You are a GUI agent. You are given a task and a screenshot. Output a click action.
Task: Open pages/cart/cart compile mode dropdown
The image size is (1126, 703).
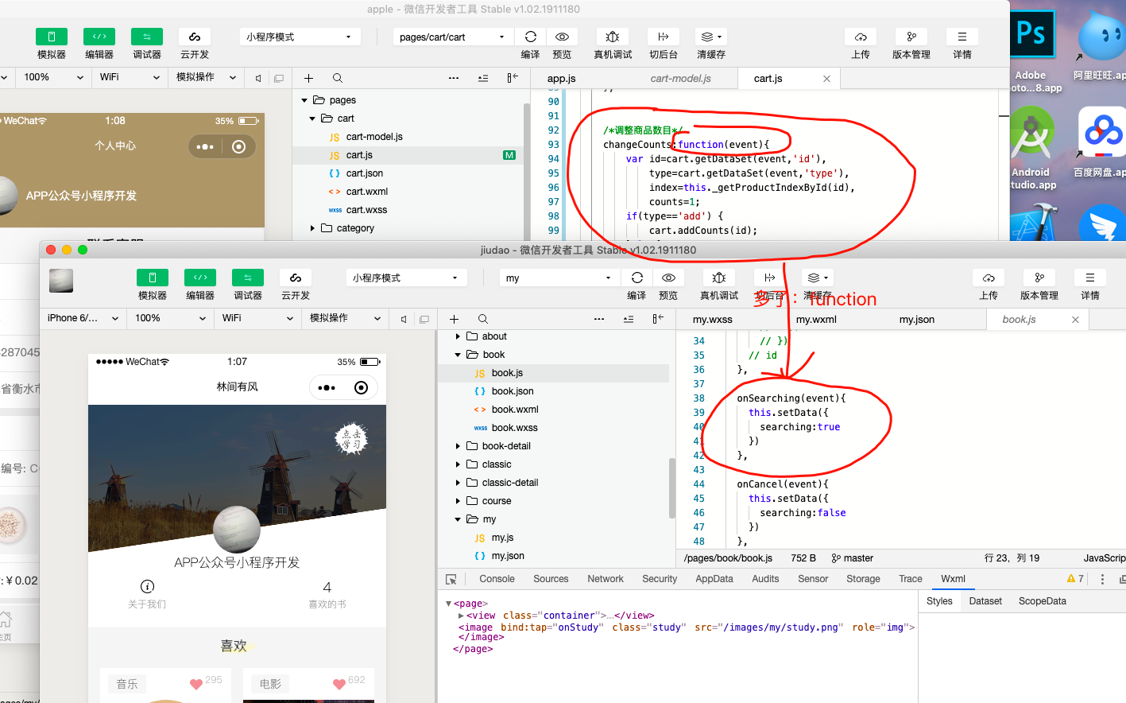tap(453, 37)
